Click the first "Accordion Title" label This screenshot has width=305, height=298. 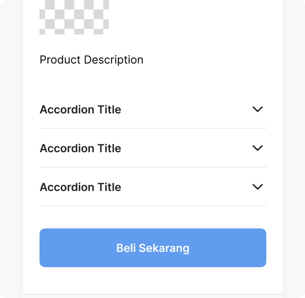tap(80, 110)
